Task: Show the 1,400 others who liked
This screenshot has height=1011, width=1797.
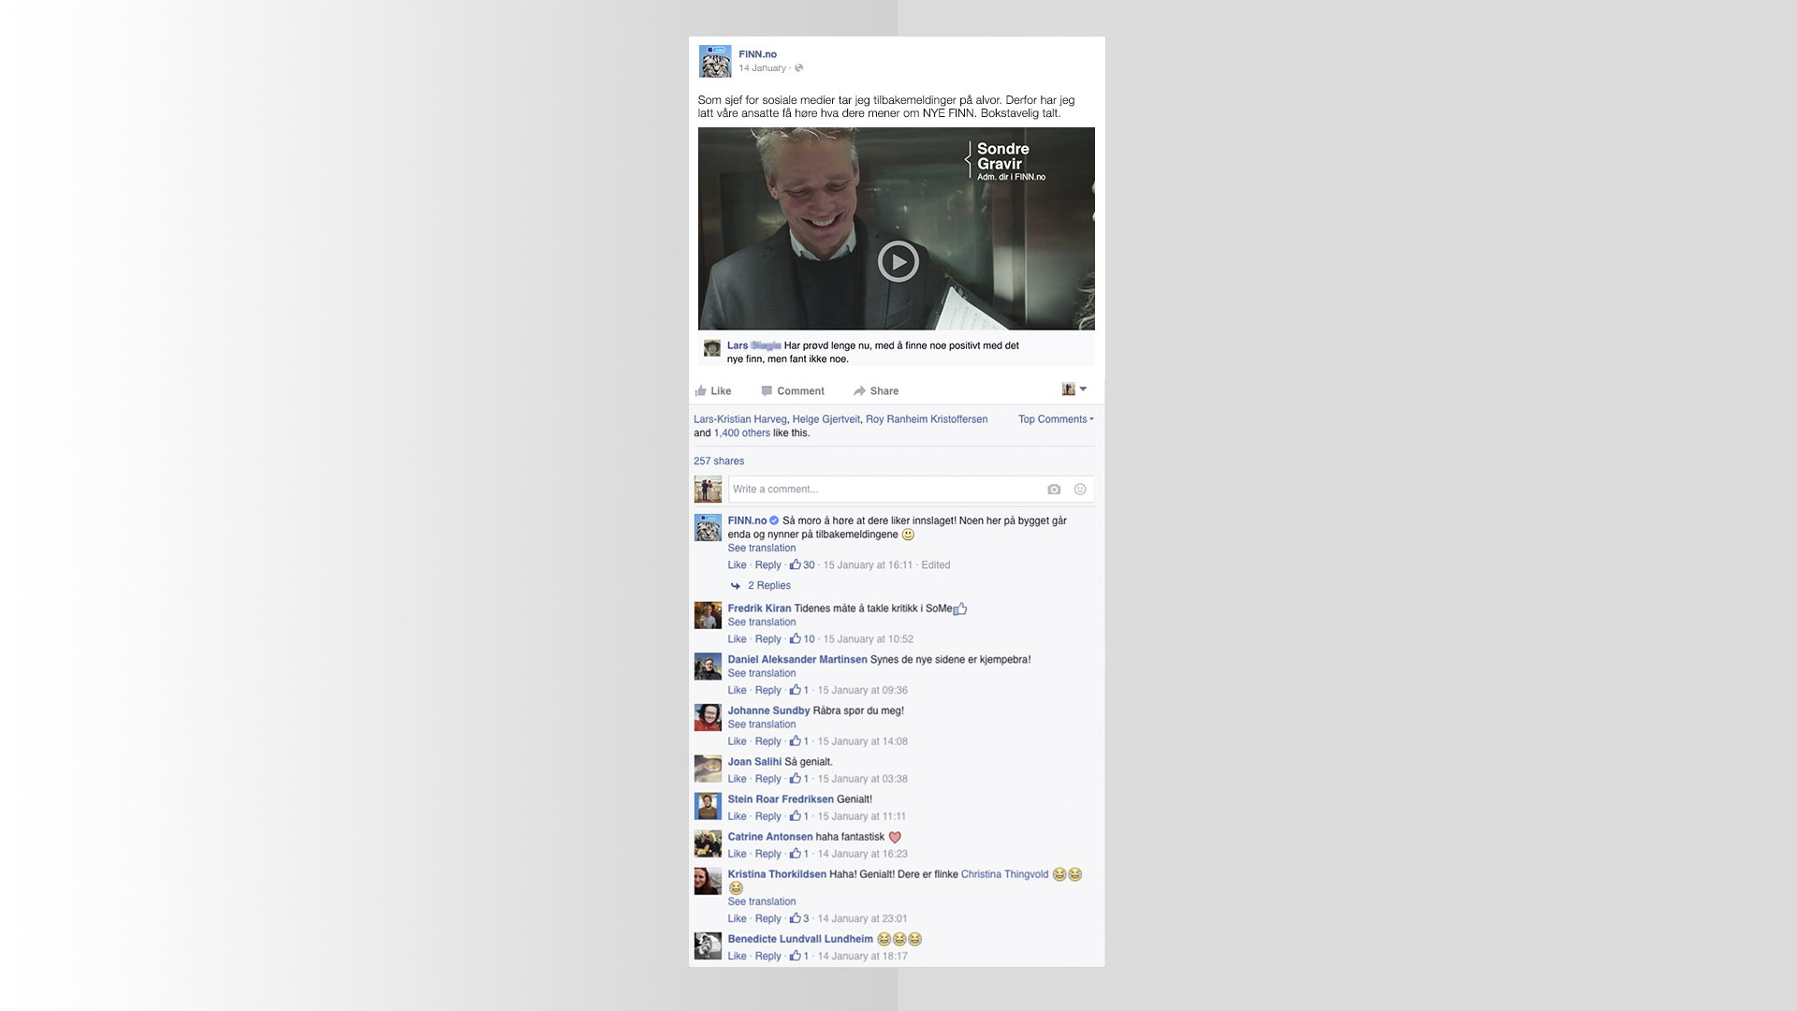Action: tap(742, 433)
